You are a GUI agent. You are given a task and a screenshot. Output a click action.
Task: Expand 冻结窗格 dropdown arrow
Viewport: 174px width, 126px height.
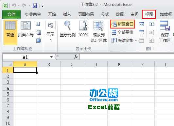(136, 40)
